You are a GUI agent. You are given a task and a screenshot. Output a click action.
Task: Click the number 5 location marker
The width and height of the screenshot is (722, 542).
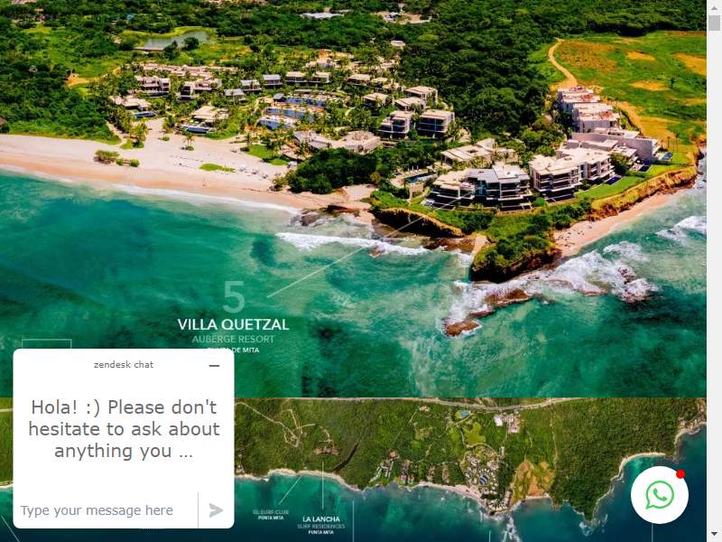point(234,297)
